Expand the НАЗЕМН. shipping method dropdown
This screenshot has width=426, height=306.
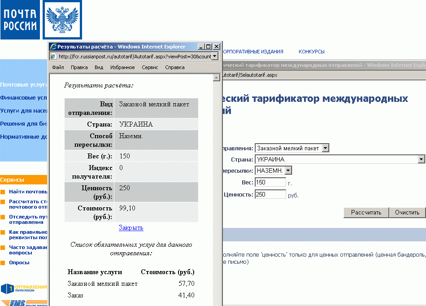pyautogui.click(x=288, y=170)
